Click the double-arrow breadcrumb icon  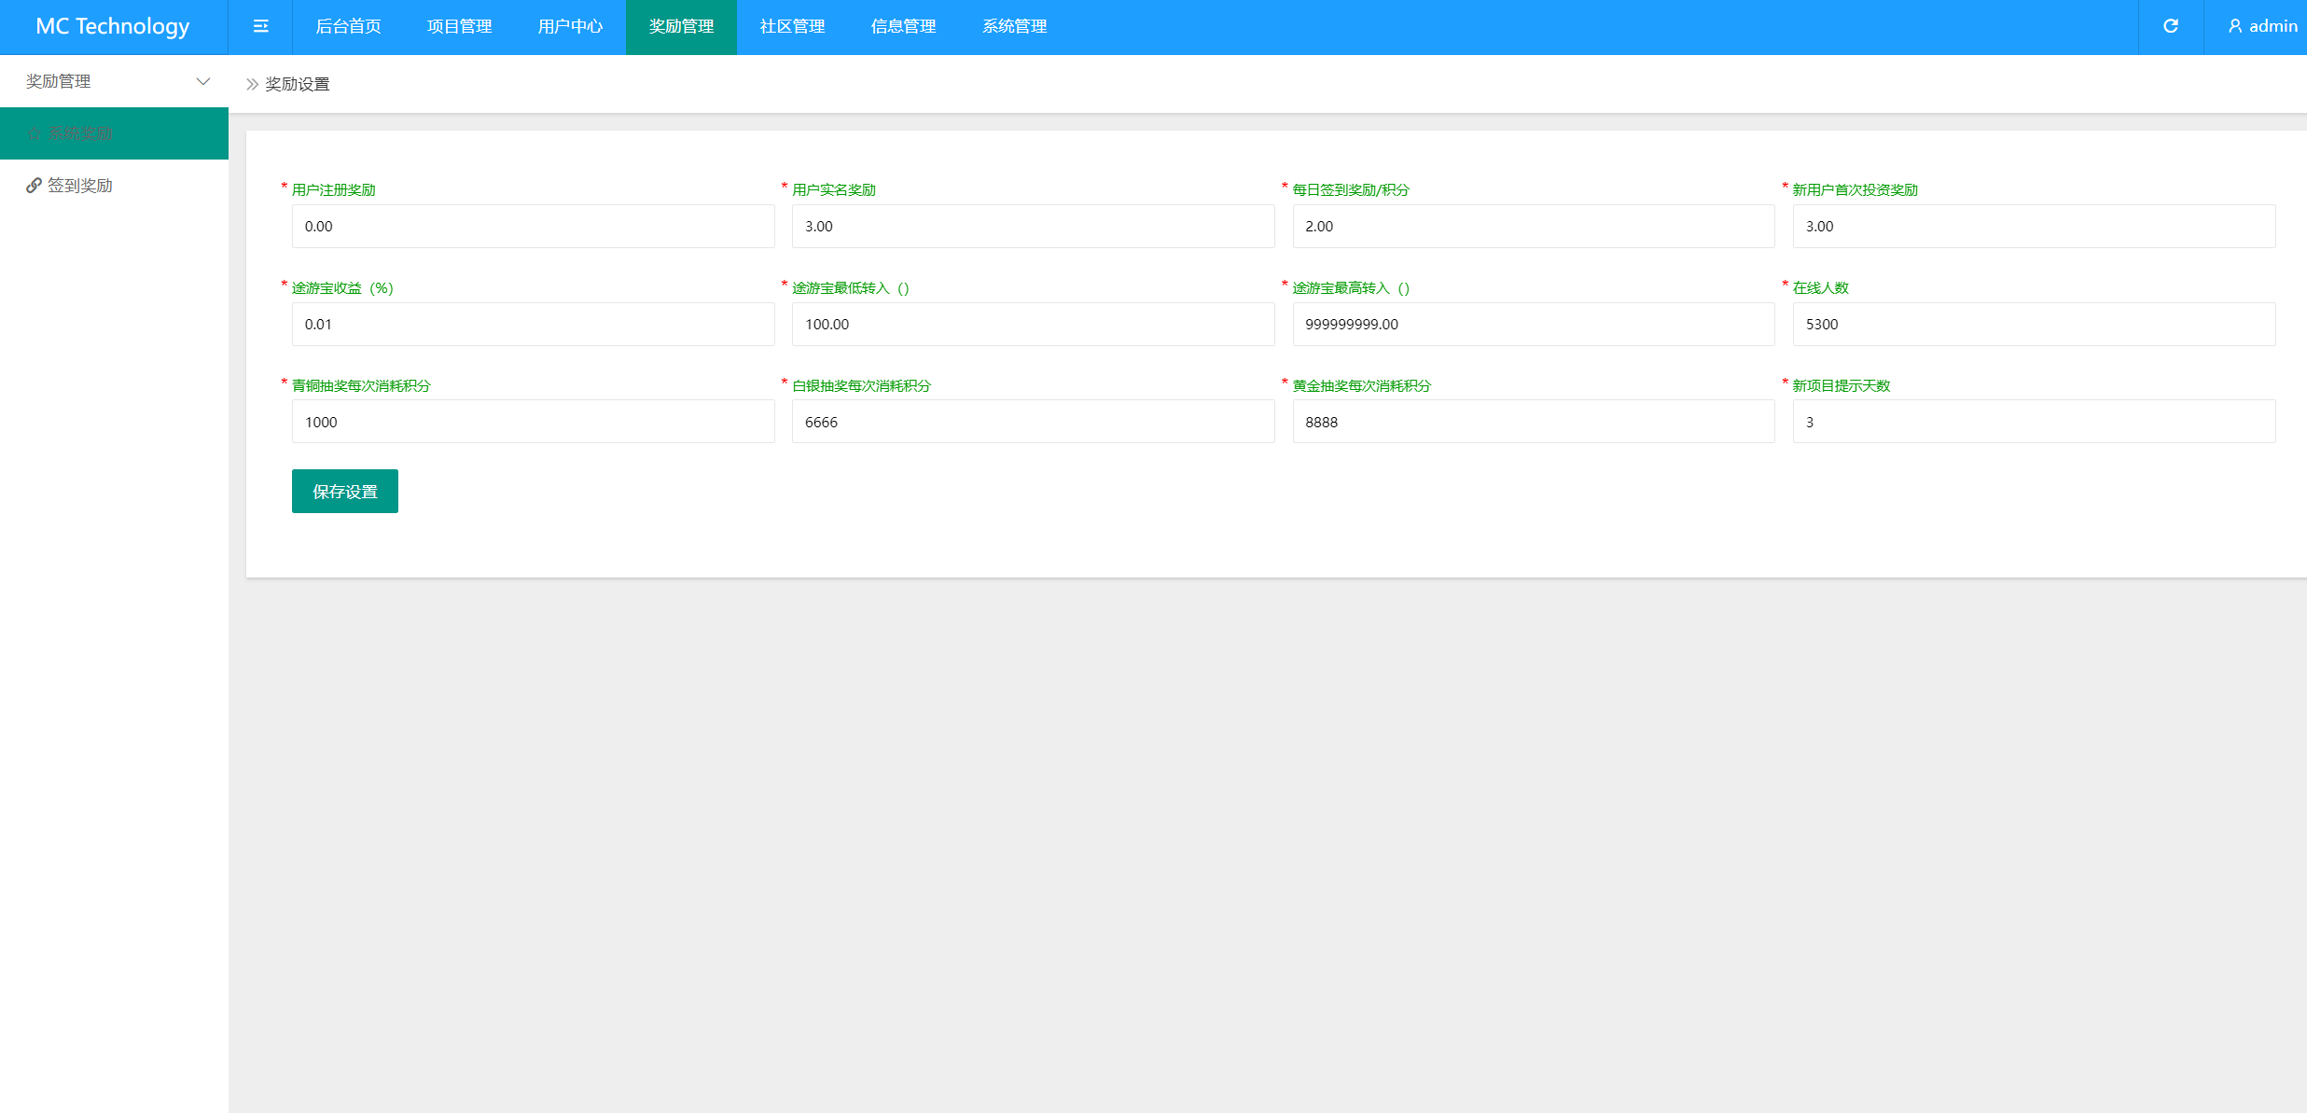click(x=252, y=84)
